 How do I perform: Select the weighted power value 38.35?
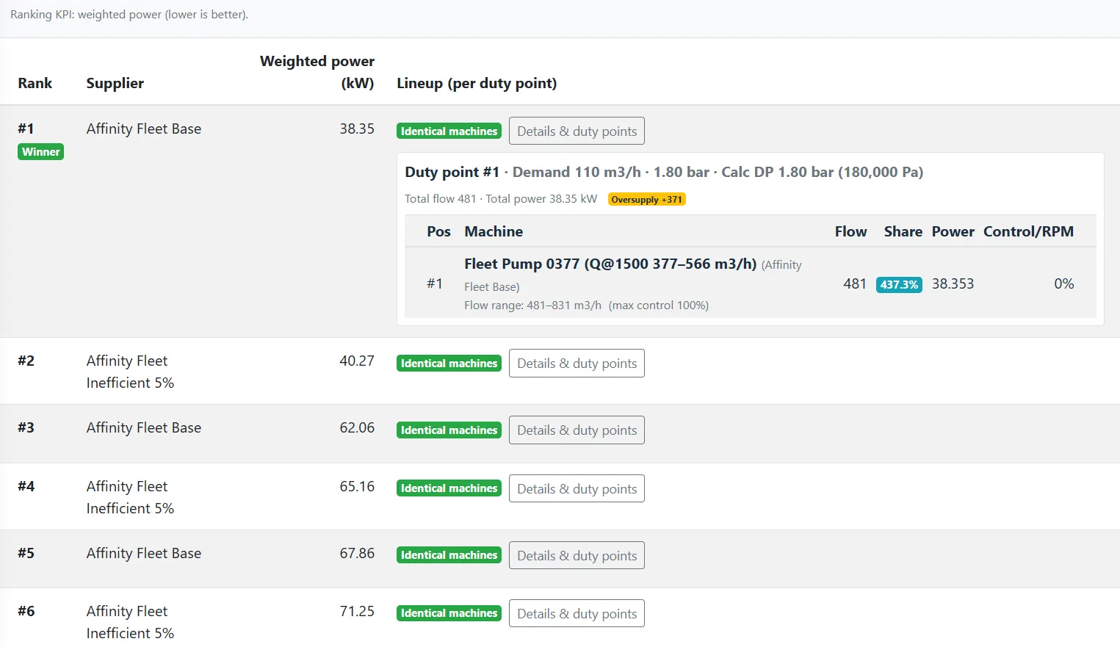pyautogui.click(x=357, y=129)
